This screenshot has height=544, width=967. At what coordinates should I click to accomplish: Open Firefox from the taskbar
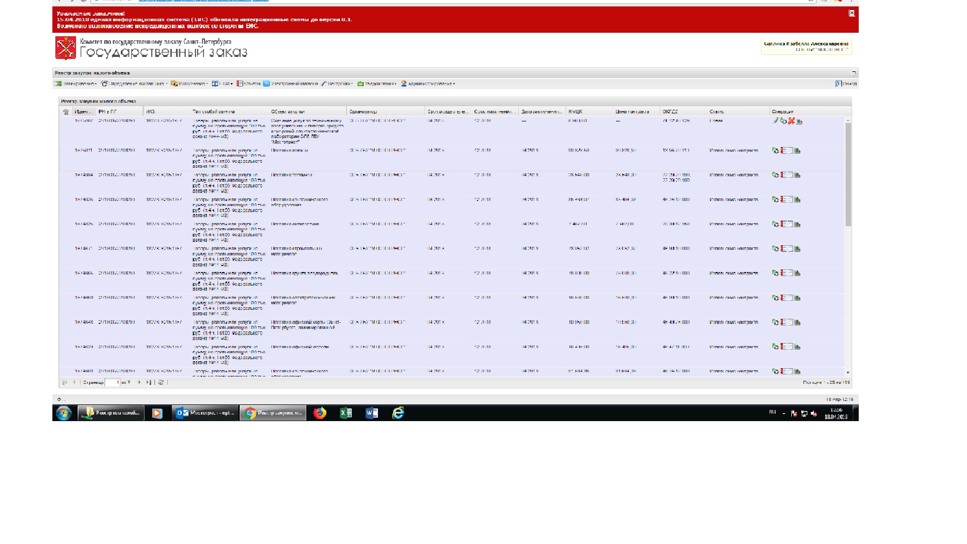click(x=320, y=413)
